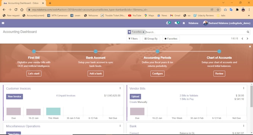The height and width of the screenshot is (135, 253).
Task: Go to next page of records
Action: click(x=247, y=39)
